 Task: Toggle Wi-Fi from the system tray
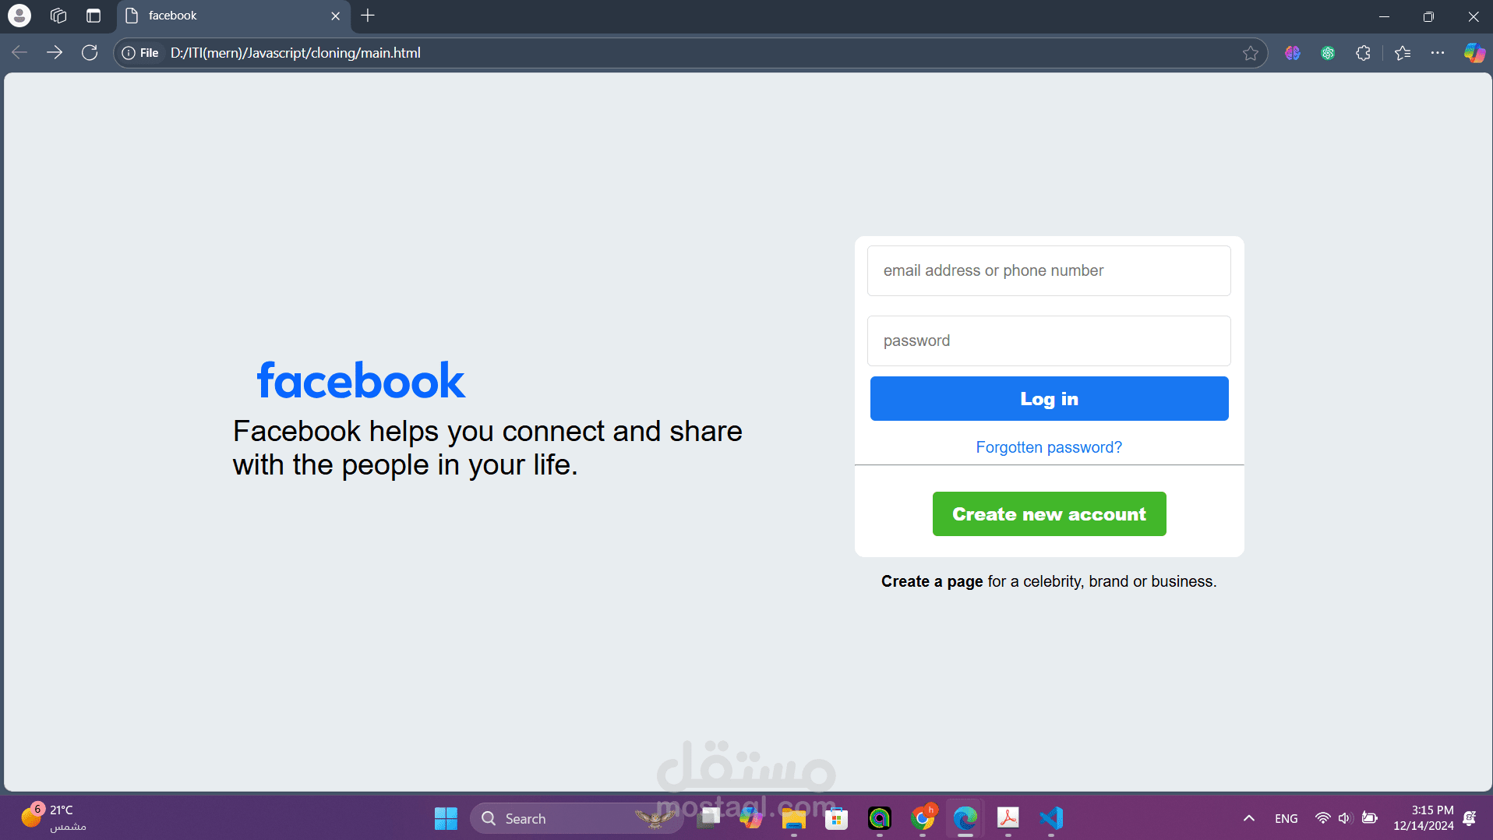click(1325, 818)
